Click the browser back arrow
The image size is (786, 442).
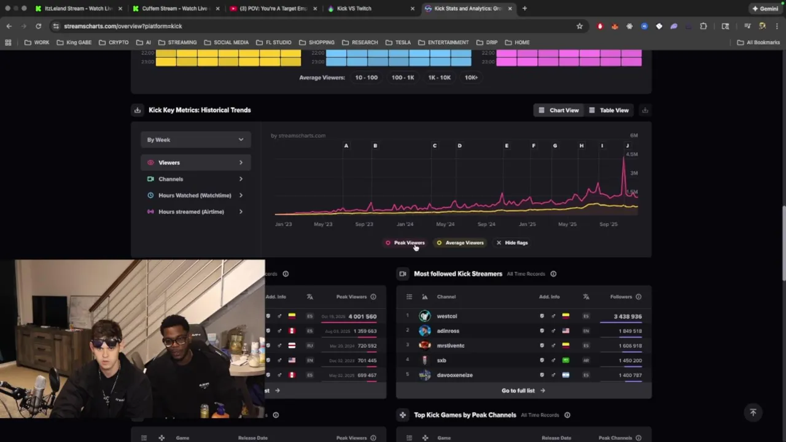coord(9,26)
